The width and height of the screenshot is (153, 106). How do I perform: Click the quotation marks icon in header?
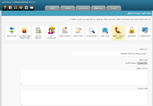coord(16,8)
